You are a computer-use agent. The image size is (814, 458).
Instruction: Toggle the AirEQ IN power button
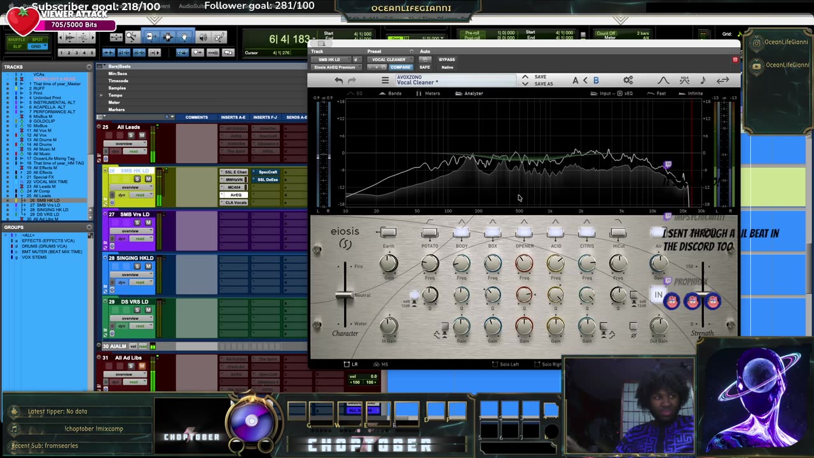658,295
